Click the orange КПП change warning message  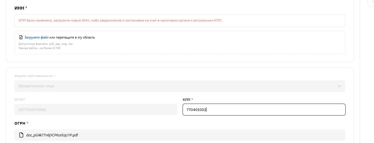[120, 21]
